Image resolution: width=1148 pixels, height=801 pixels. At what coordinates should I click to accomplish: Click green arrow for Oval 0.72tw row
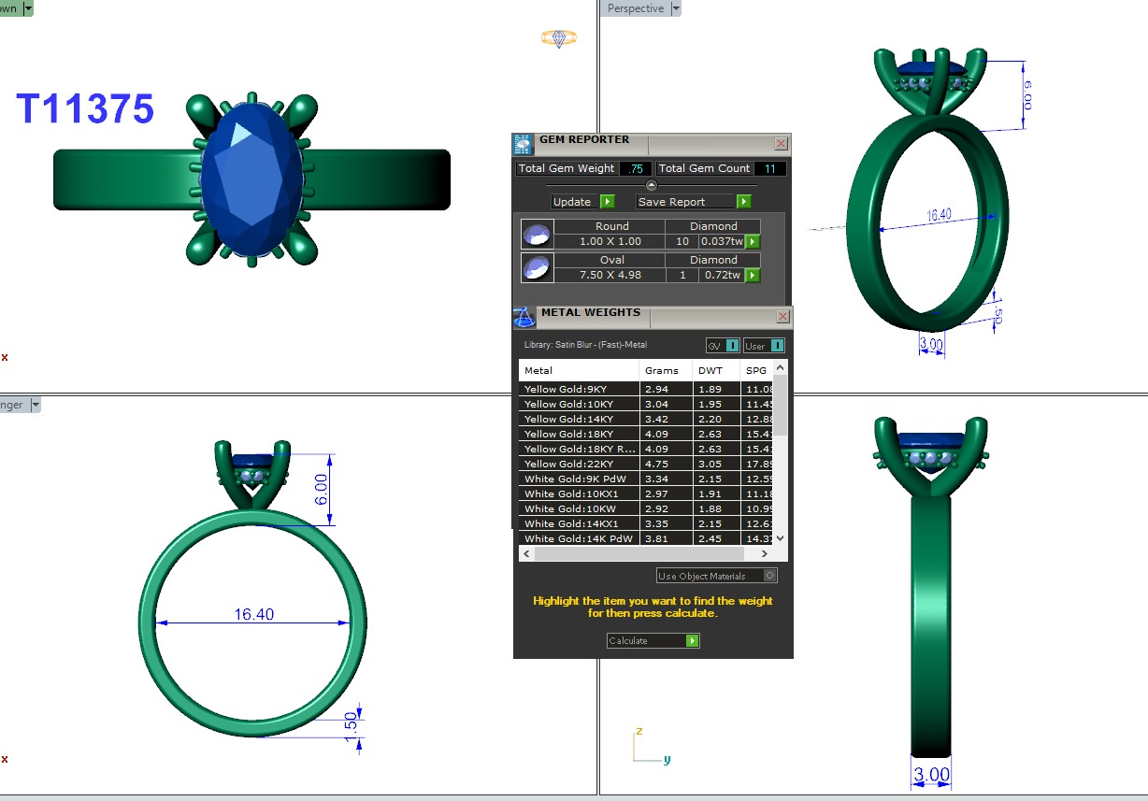click(752, 276)
